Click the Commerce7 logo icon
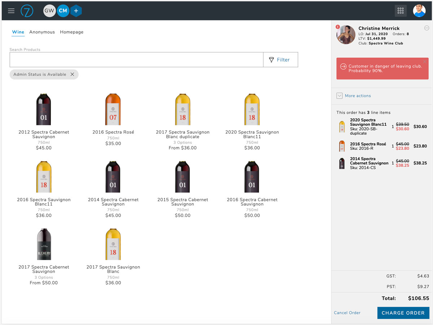This screenshot has height=325, width=433. point(27,11)
